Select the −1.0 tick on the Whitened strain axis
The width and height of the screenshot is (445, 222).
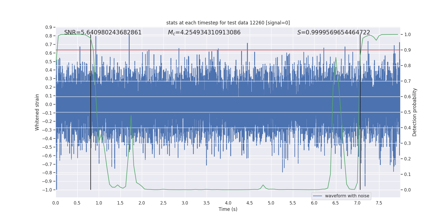(47, 190)
